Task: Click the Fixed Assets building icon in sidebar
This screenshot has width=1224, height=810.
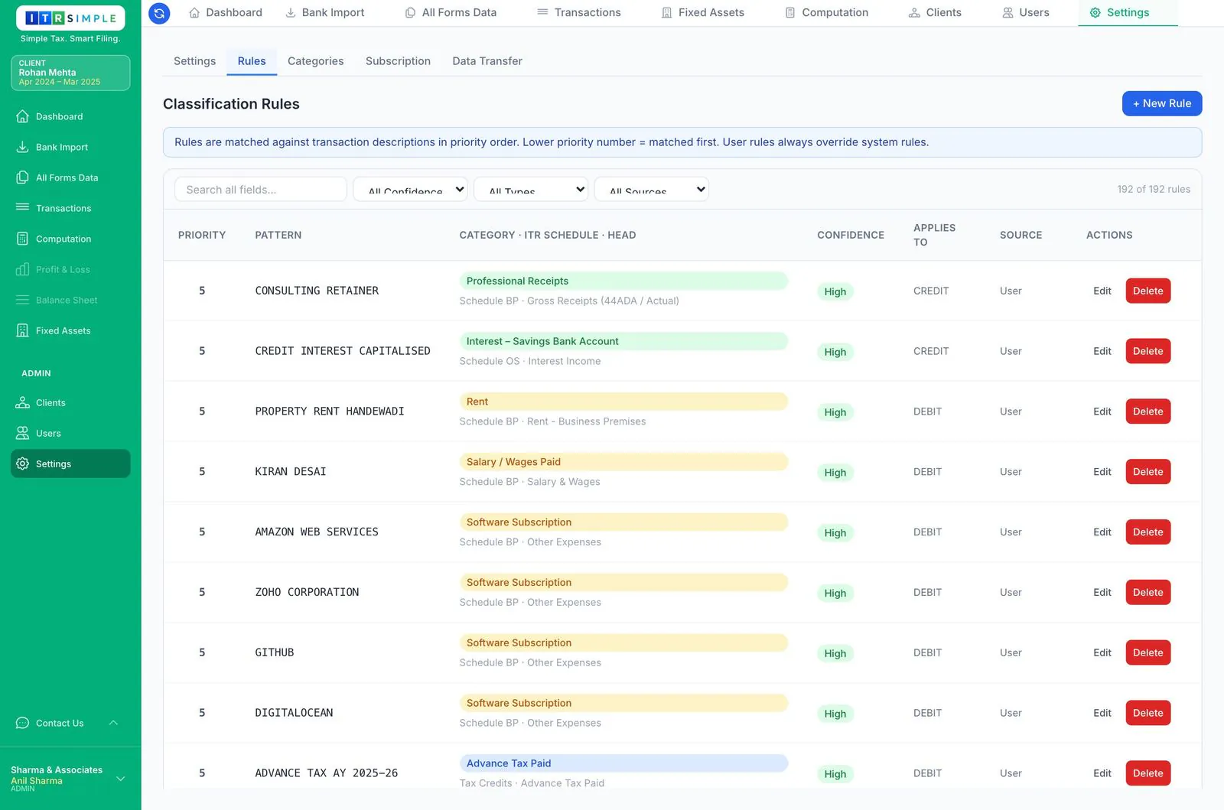Action: tap(23, 330)
